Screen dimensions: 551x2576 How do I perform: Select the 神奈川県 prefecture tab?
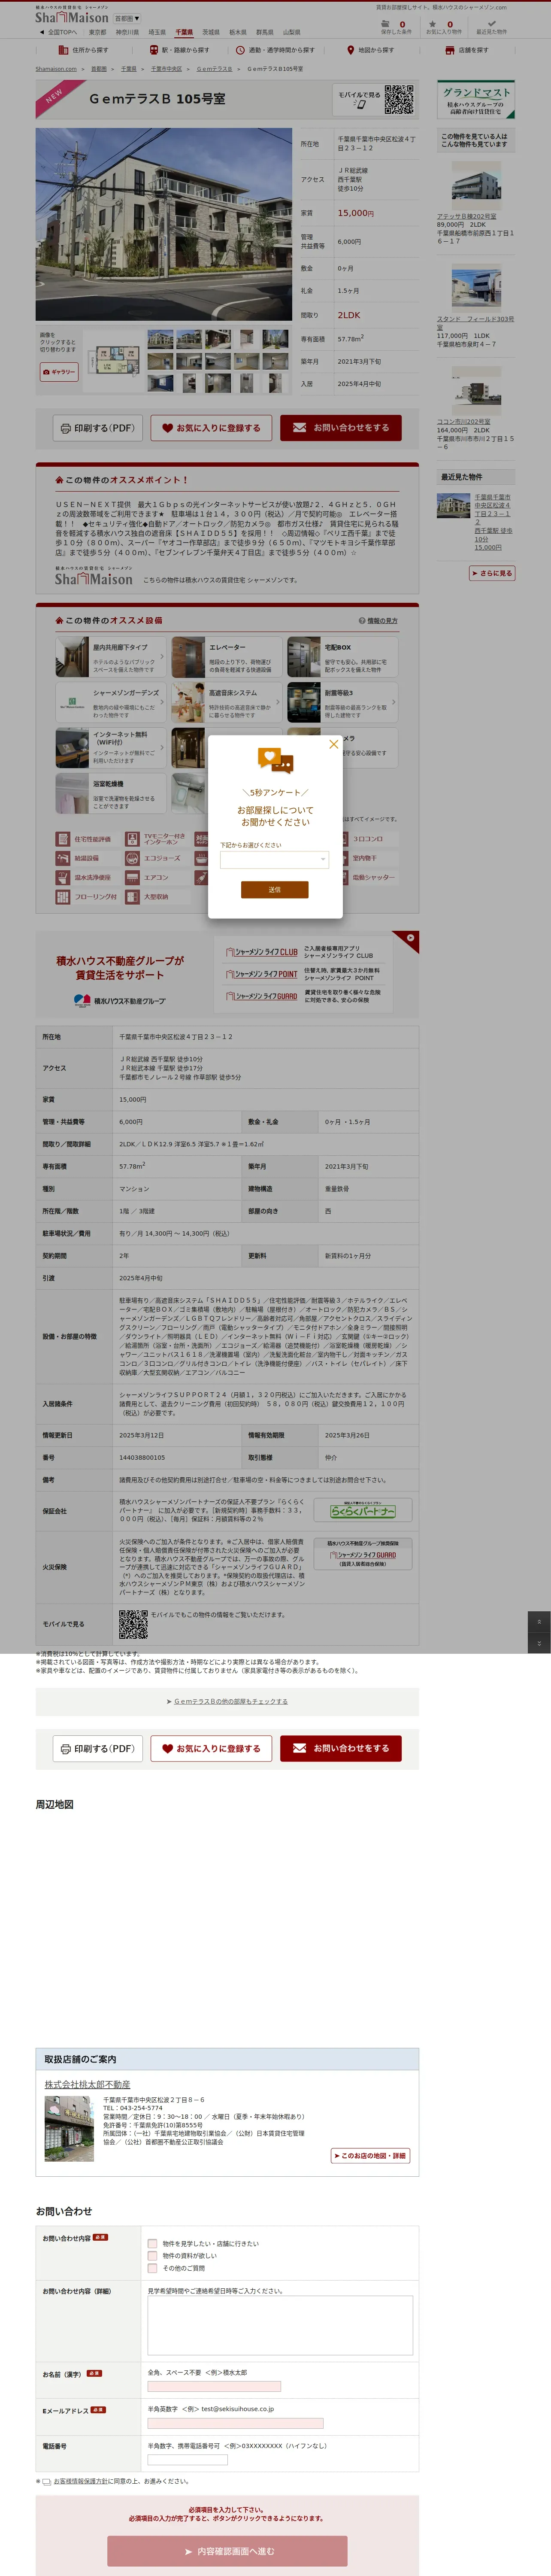[x=127, y=32]
